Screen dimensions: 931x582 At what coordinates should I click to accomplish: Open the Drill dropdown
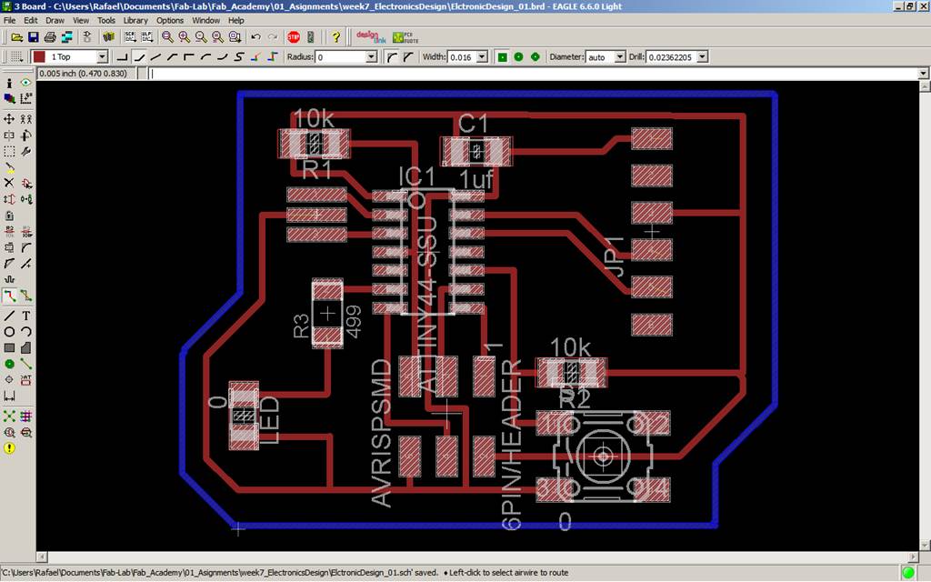pyautogui.click(x=703, y=57)
